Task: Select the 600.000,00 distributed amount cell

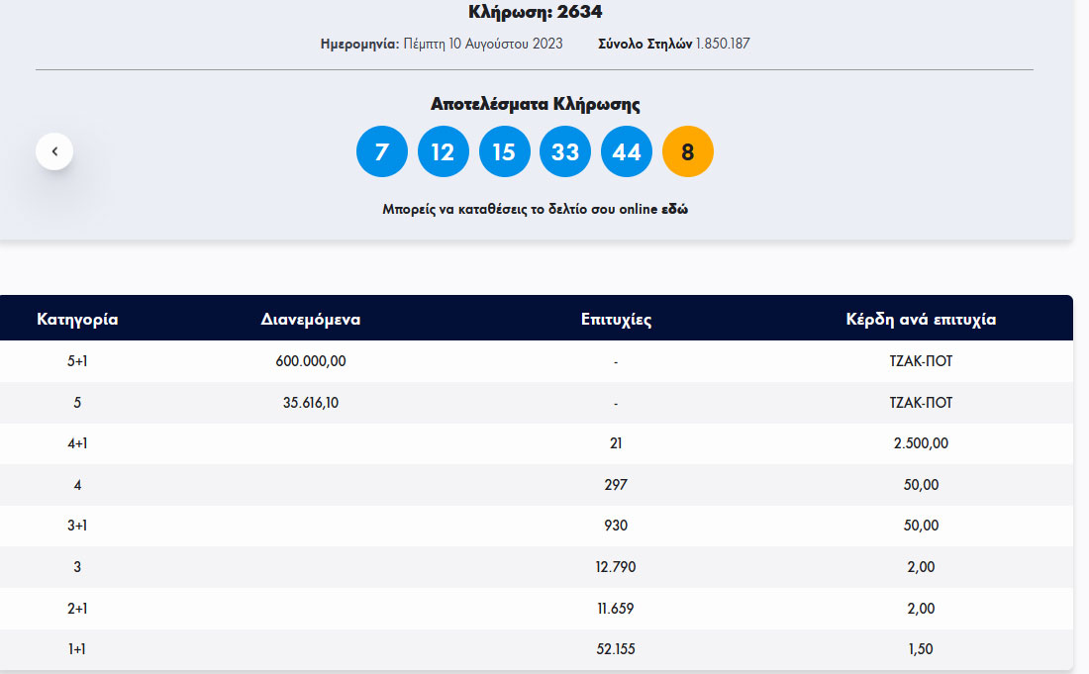Action: tap(311, 361)
